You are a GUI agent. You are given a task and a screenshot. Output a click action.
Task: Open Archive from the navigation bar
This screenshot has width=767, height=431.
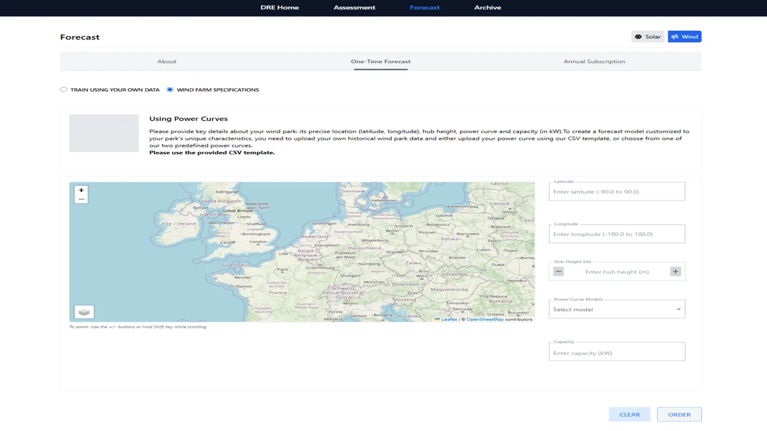(x=488, y=8)
